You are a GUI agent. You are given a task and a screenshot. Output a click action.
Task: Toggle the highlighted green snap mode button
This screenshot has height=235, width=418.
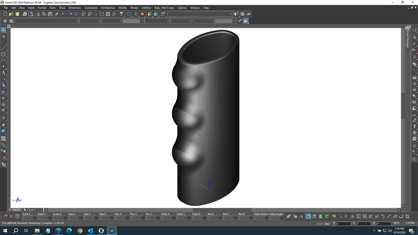click(308, 216)
